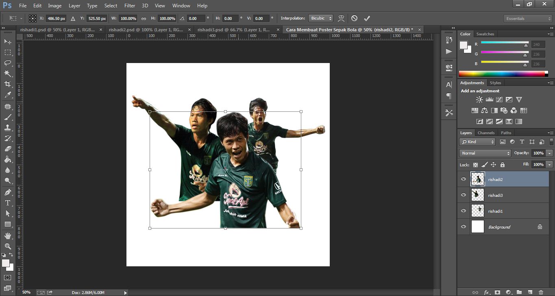555x296 pixels.
Task: Select the Rectangular Marquee tool
Action: pyautogui.click(x=8, y=52)
